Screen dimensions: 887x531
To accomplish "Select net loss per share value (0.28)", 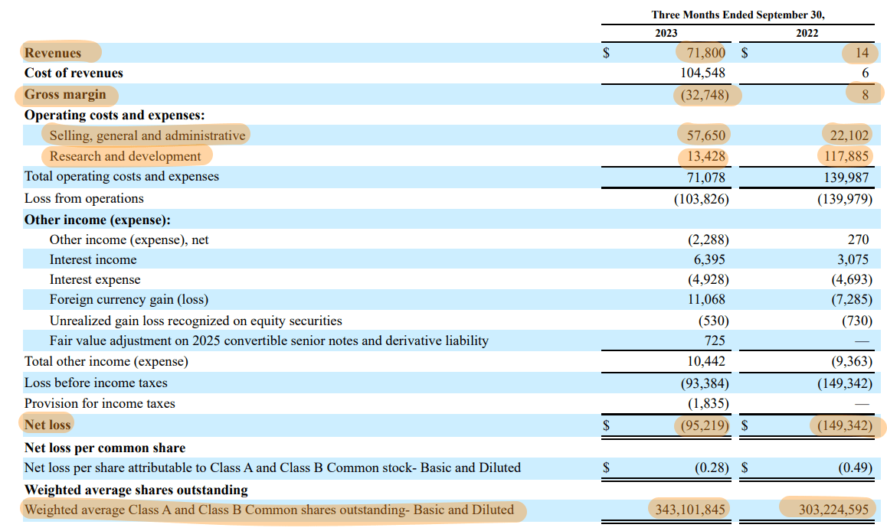I will click(x=708, y=467).
